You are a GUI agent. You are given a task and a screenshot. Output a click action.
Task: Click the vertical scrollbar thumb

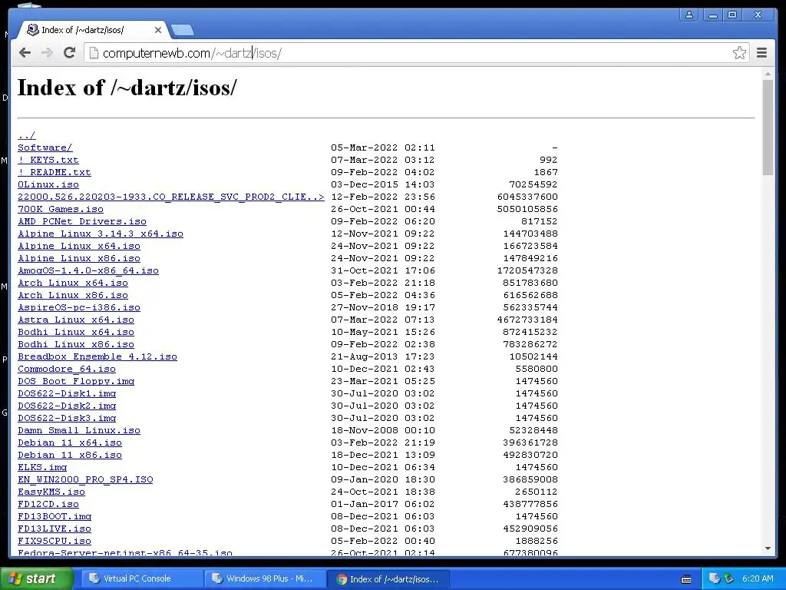tap(768, 128)
